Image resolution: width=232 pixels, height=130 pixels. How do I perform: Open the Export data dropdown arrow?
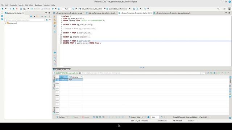coord(142,117)
